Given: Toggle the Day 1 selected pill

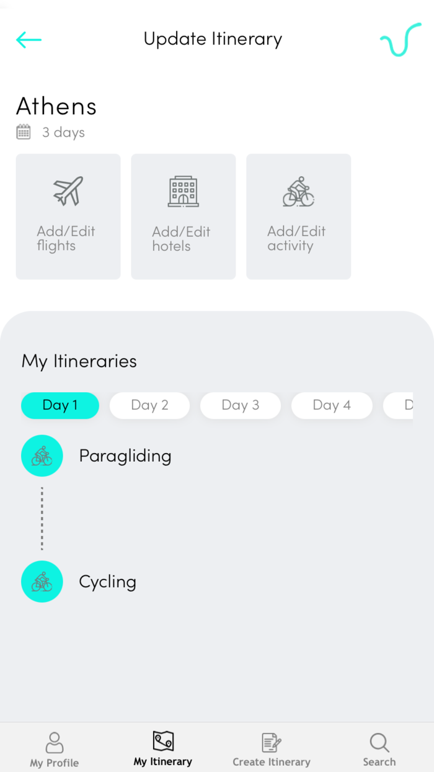Looking at the screenshot, I should click(60, 405).
